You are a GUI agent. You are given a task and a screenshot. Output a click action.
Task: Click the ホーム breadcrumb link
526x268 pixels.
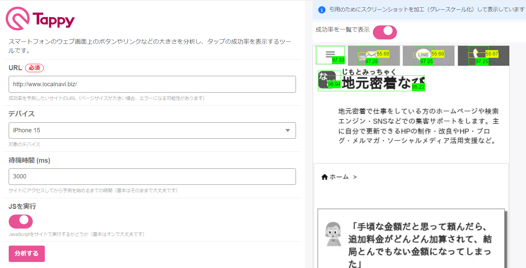point(339,177)
